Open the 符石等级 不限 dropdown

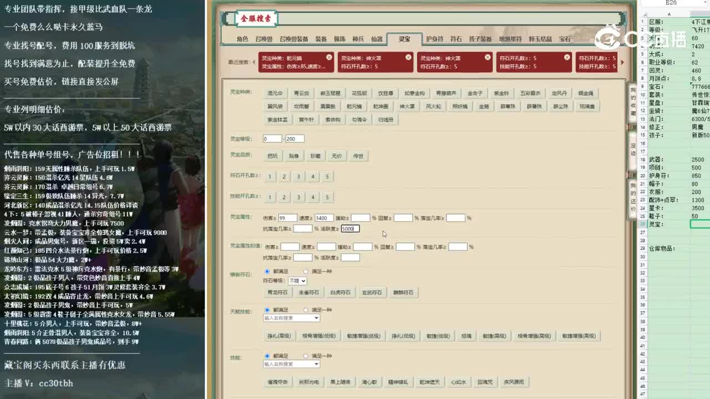tap(298, 280)
